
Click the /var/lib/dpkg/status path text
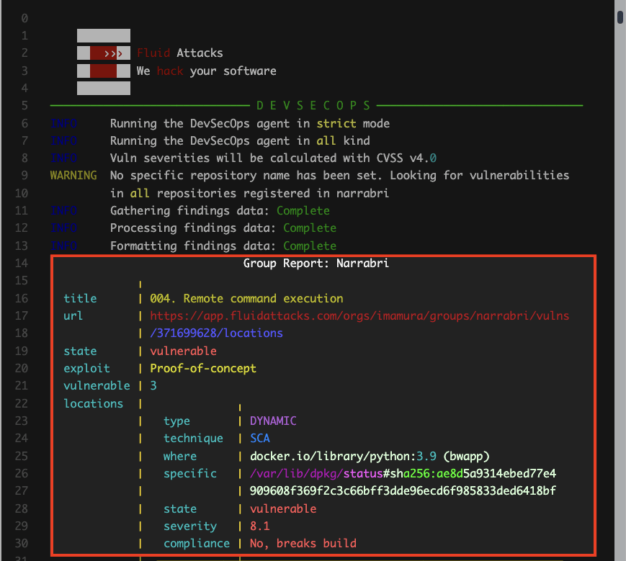click(x=316, y=474)
